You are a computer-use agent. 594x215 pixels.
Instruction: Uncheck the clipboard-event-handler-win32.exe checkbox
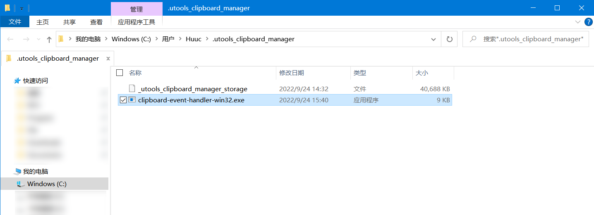123,99
